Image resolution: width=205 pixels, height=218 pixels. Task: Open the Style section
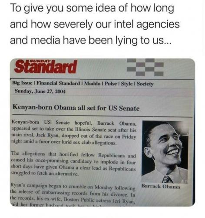tap(127, 84)
